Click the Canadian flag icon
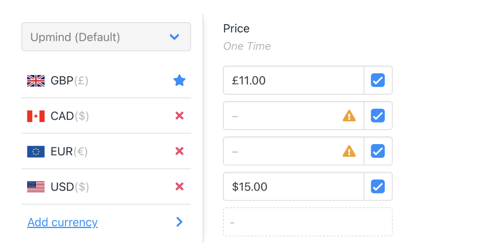Viewport: 486px width, 243px height. pos(36,116)
